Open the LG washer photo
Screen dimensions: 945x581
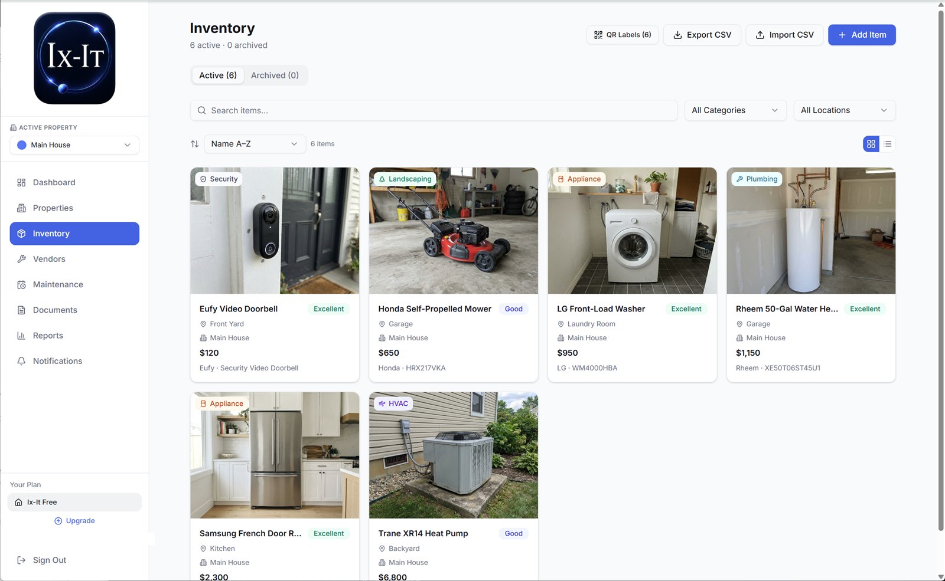[x=633, y=231]
